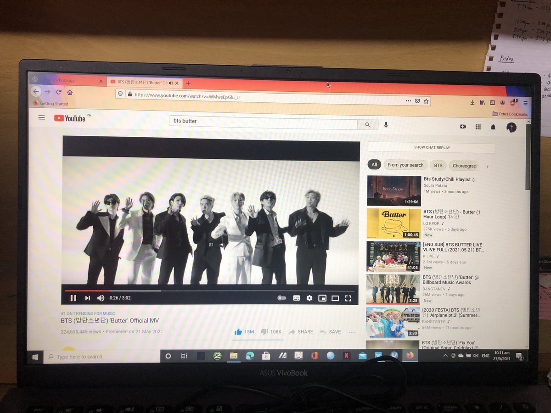Click SAVE to add to playlist
551x413 pixels.
pyautogui.click(x=331, y=332)
